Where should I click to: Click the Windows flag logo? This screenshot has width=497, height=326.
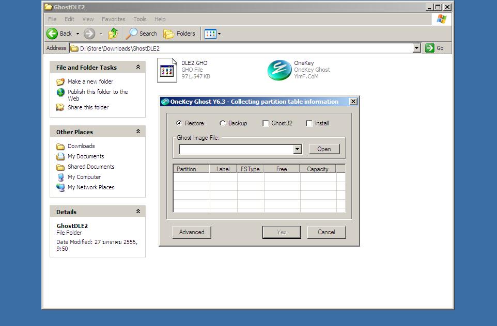[442, 19]
